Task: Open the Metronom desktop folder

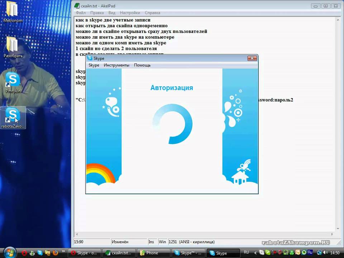Action: pos(13,11)
